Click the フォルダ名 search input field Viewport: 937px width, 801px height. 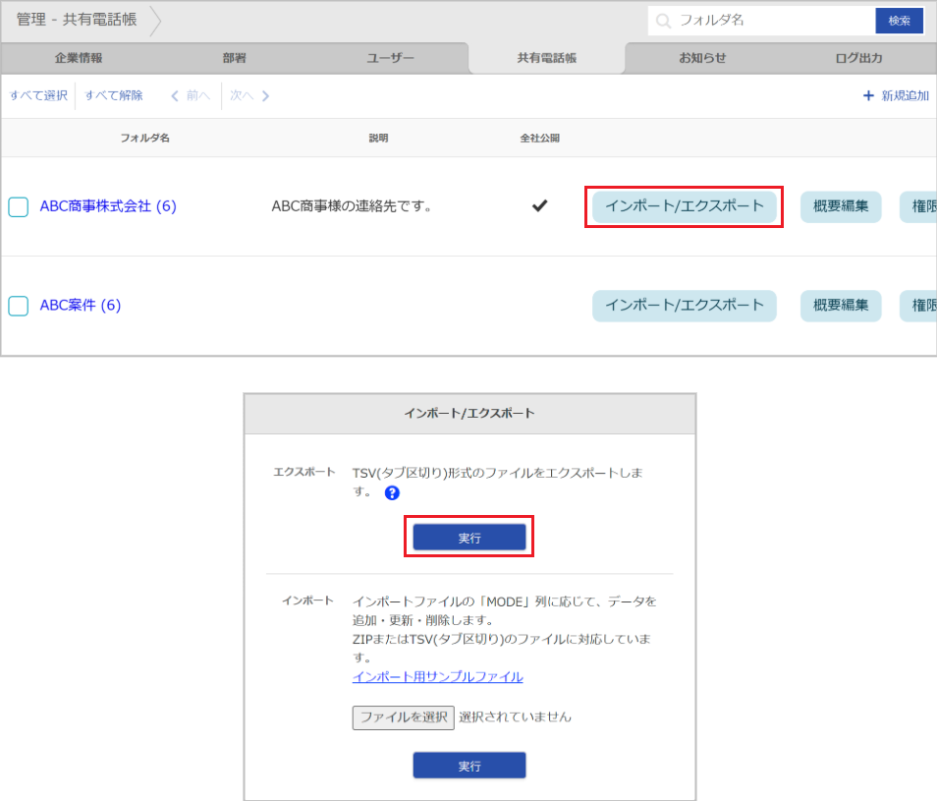click(766, 20)
